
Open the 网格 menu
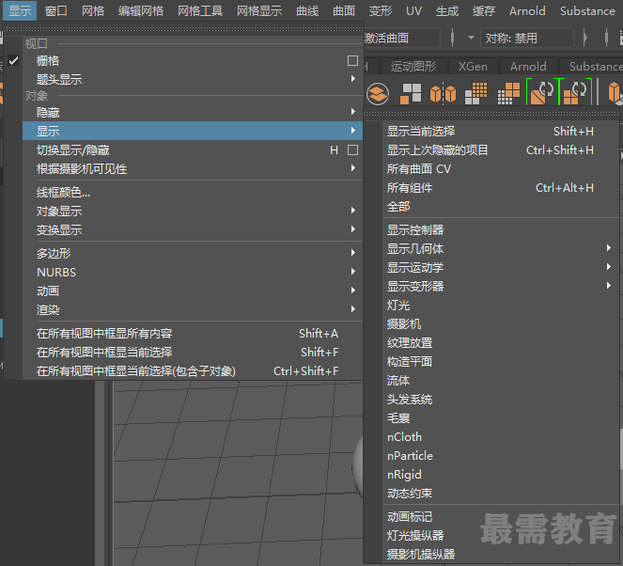(93, 10)
